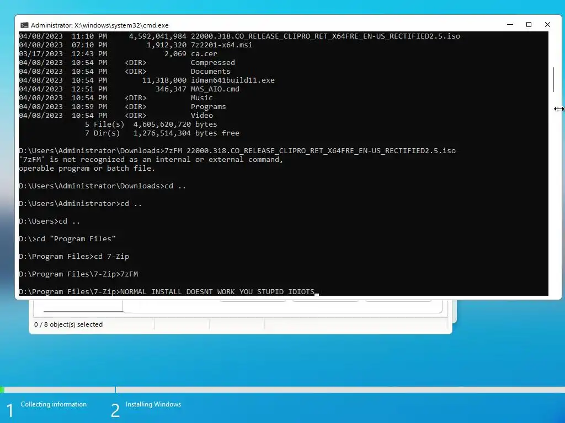Screen dimensions: 565x423
Task: Click the cmd window vertical scrollbar thumb
Action: (553, 79)
